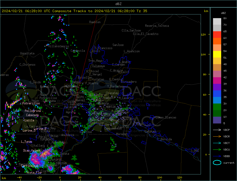Select the red 60-65 dBZ color band

click(217, 34)
